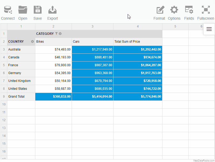Open the Format cells tool
The height and width of the screenshot is (162, 215).
pyautogui.click(x=160, y=10)
